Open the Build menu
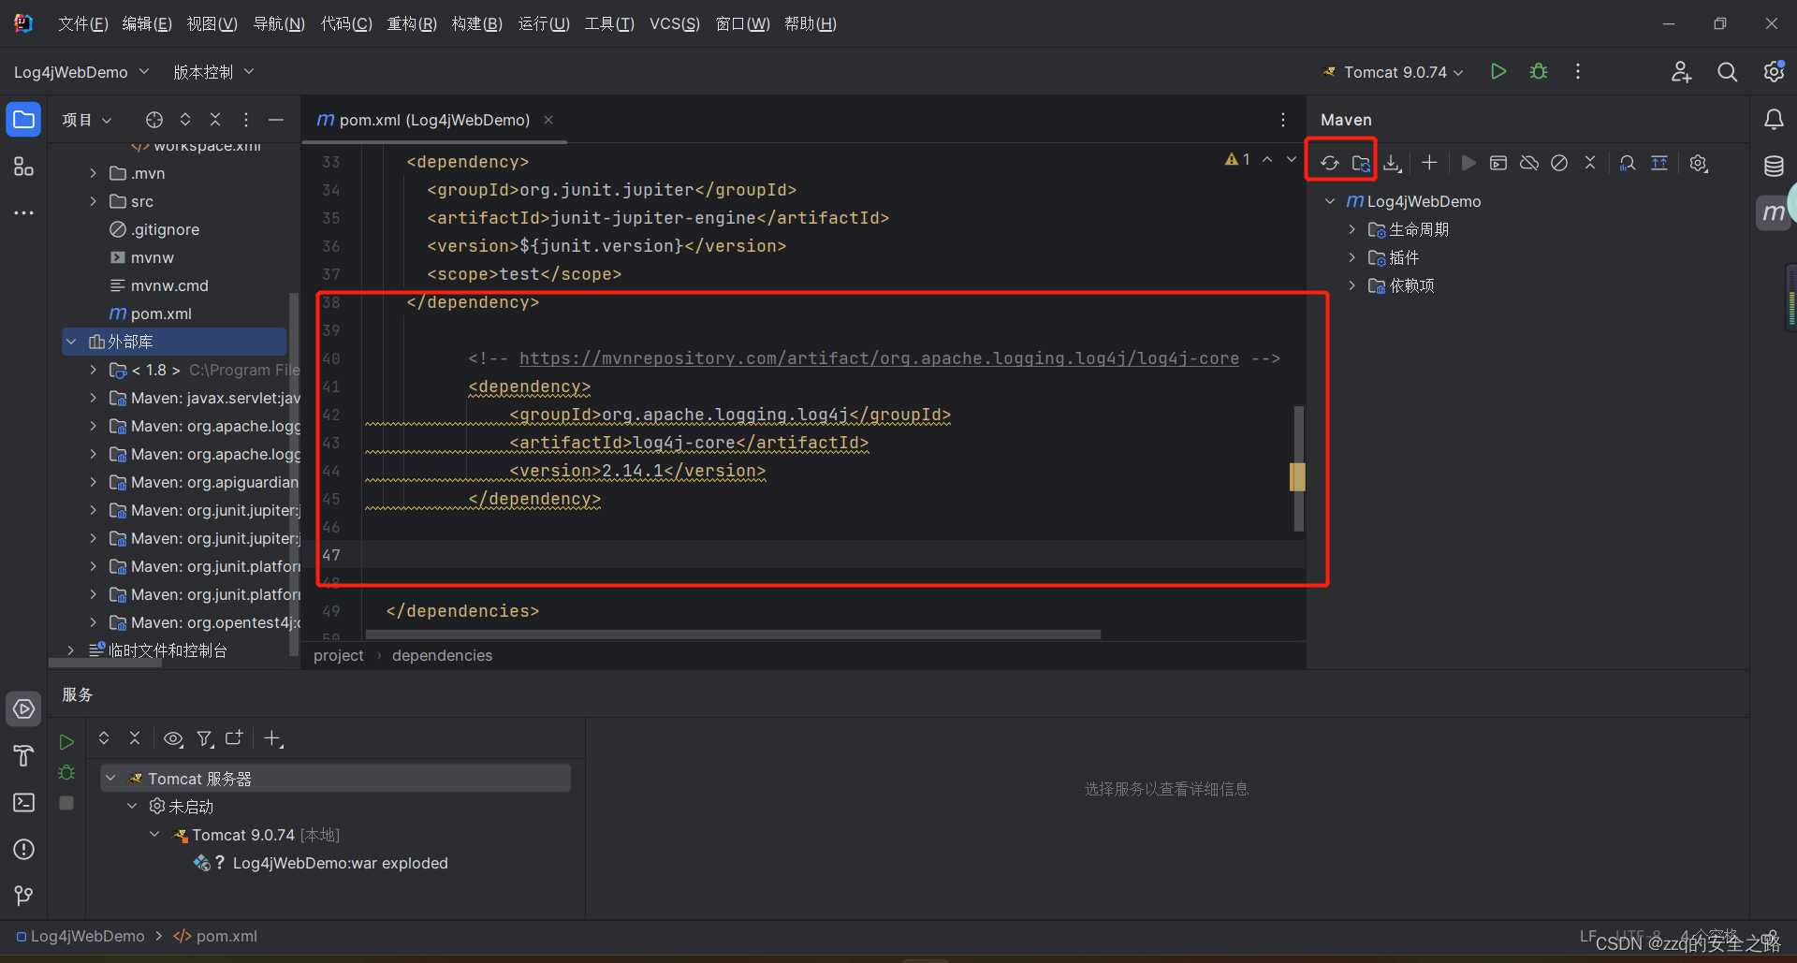This screenshot has height=963, width=1797. point(476,23)
